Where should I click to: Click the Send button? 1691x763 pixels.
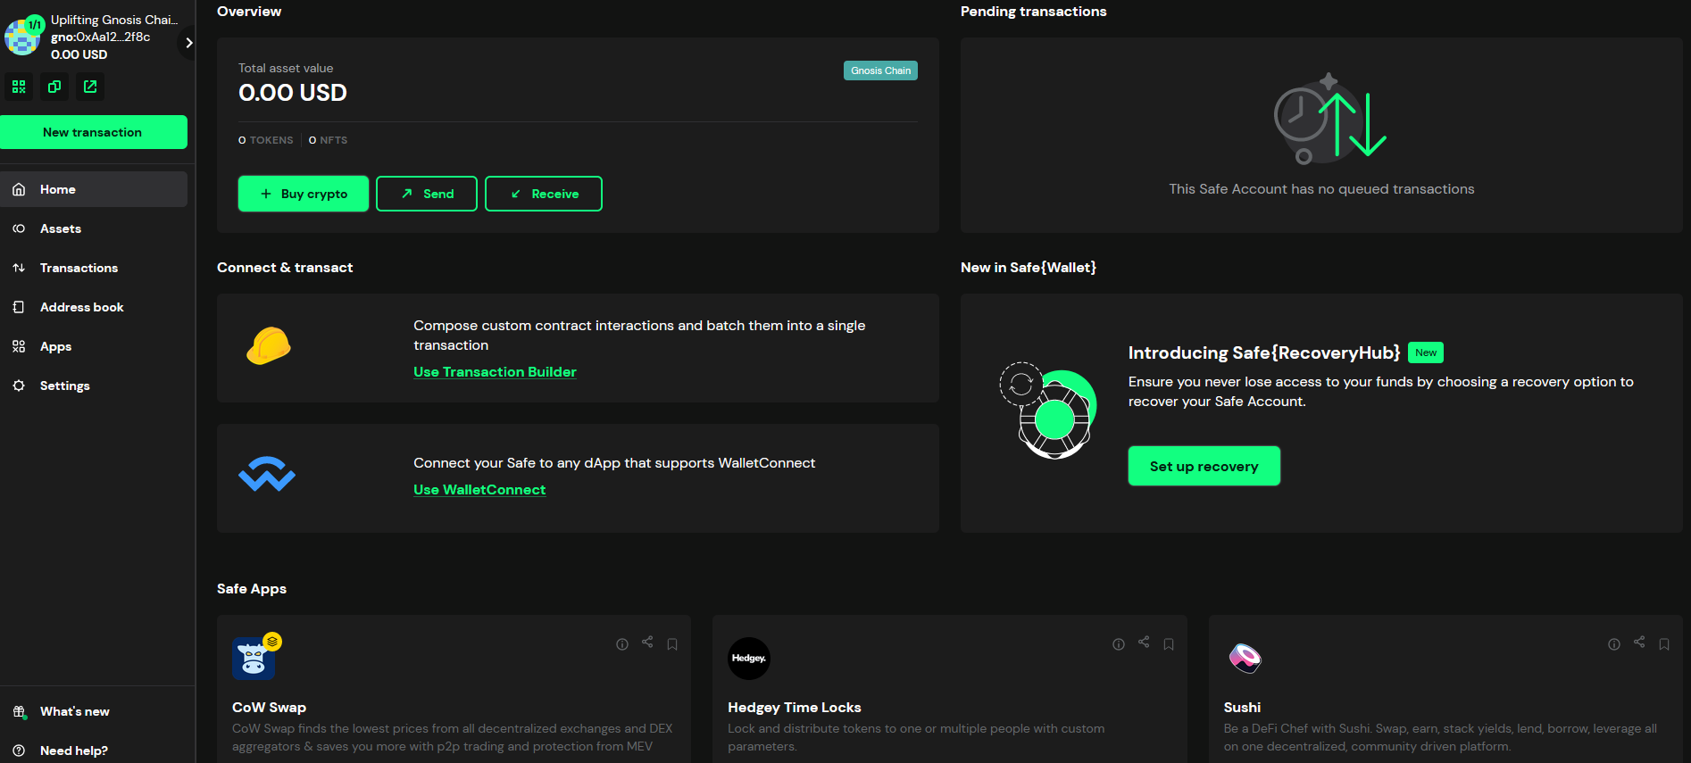[x=427, y=194]
